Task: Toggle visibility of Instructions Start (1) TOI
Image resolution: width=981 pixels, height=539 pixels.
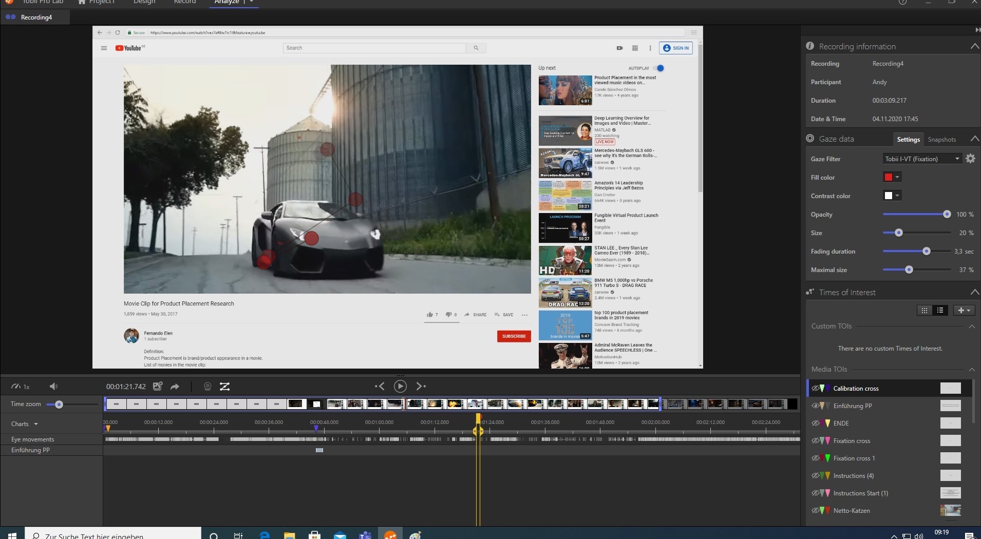Action: coord(815,493)
